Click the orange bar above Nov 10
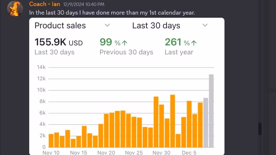Viewport: 276px width, 155px height. (51, 141)
